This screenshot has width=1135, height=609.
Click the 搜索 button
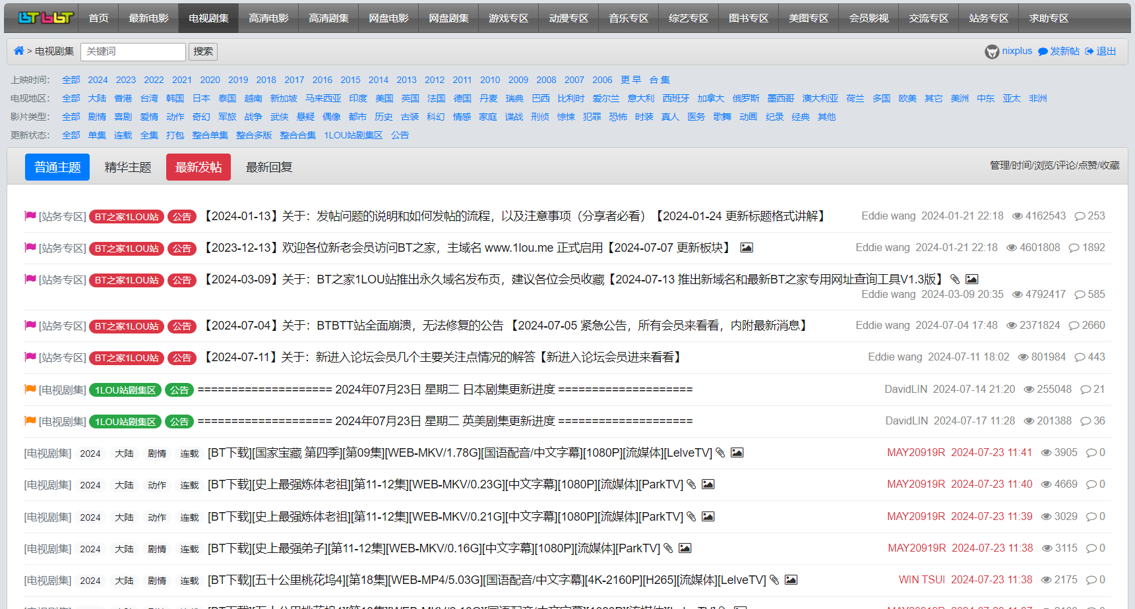click(x=203, y=51)
